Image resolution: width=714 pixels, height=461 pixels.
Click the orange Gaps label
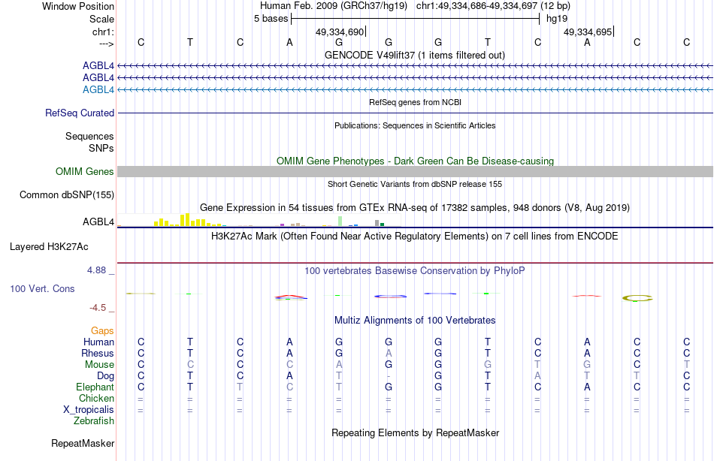point(102,331)
